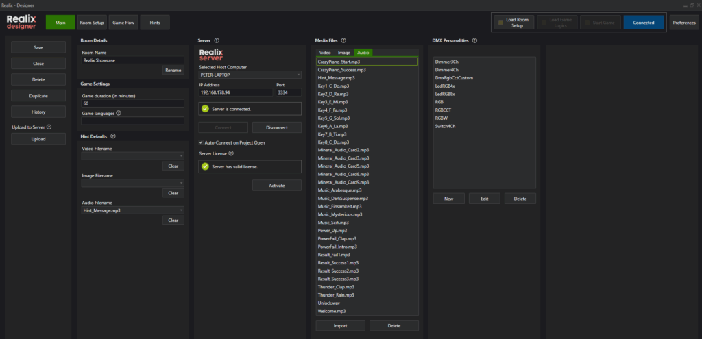Screen dimensions: 702x339
Task: Click the Room Name input field
Action: [x=132, y=60]
